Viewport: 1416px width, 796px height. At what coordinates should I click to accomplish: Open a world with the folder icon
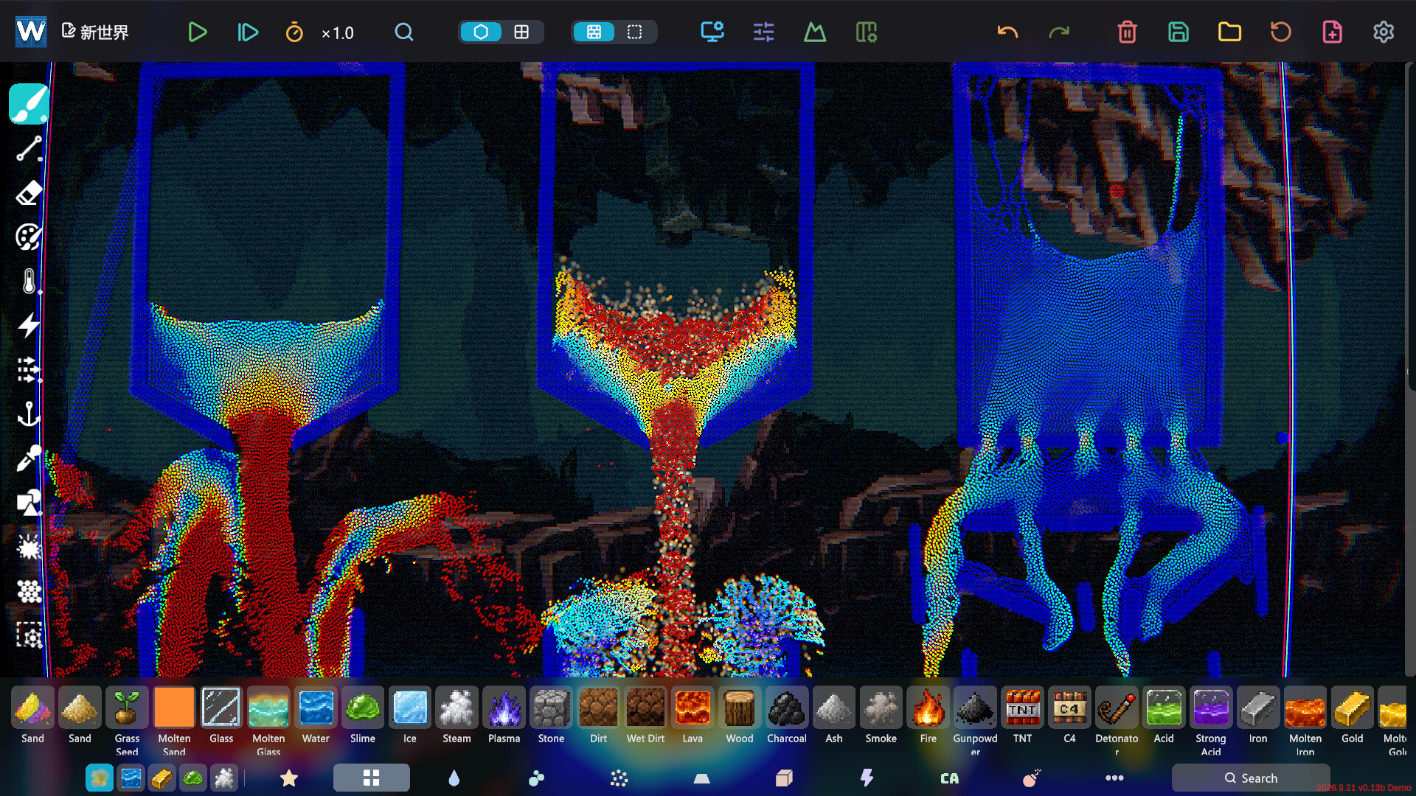tap(1229, 32)
